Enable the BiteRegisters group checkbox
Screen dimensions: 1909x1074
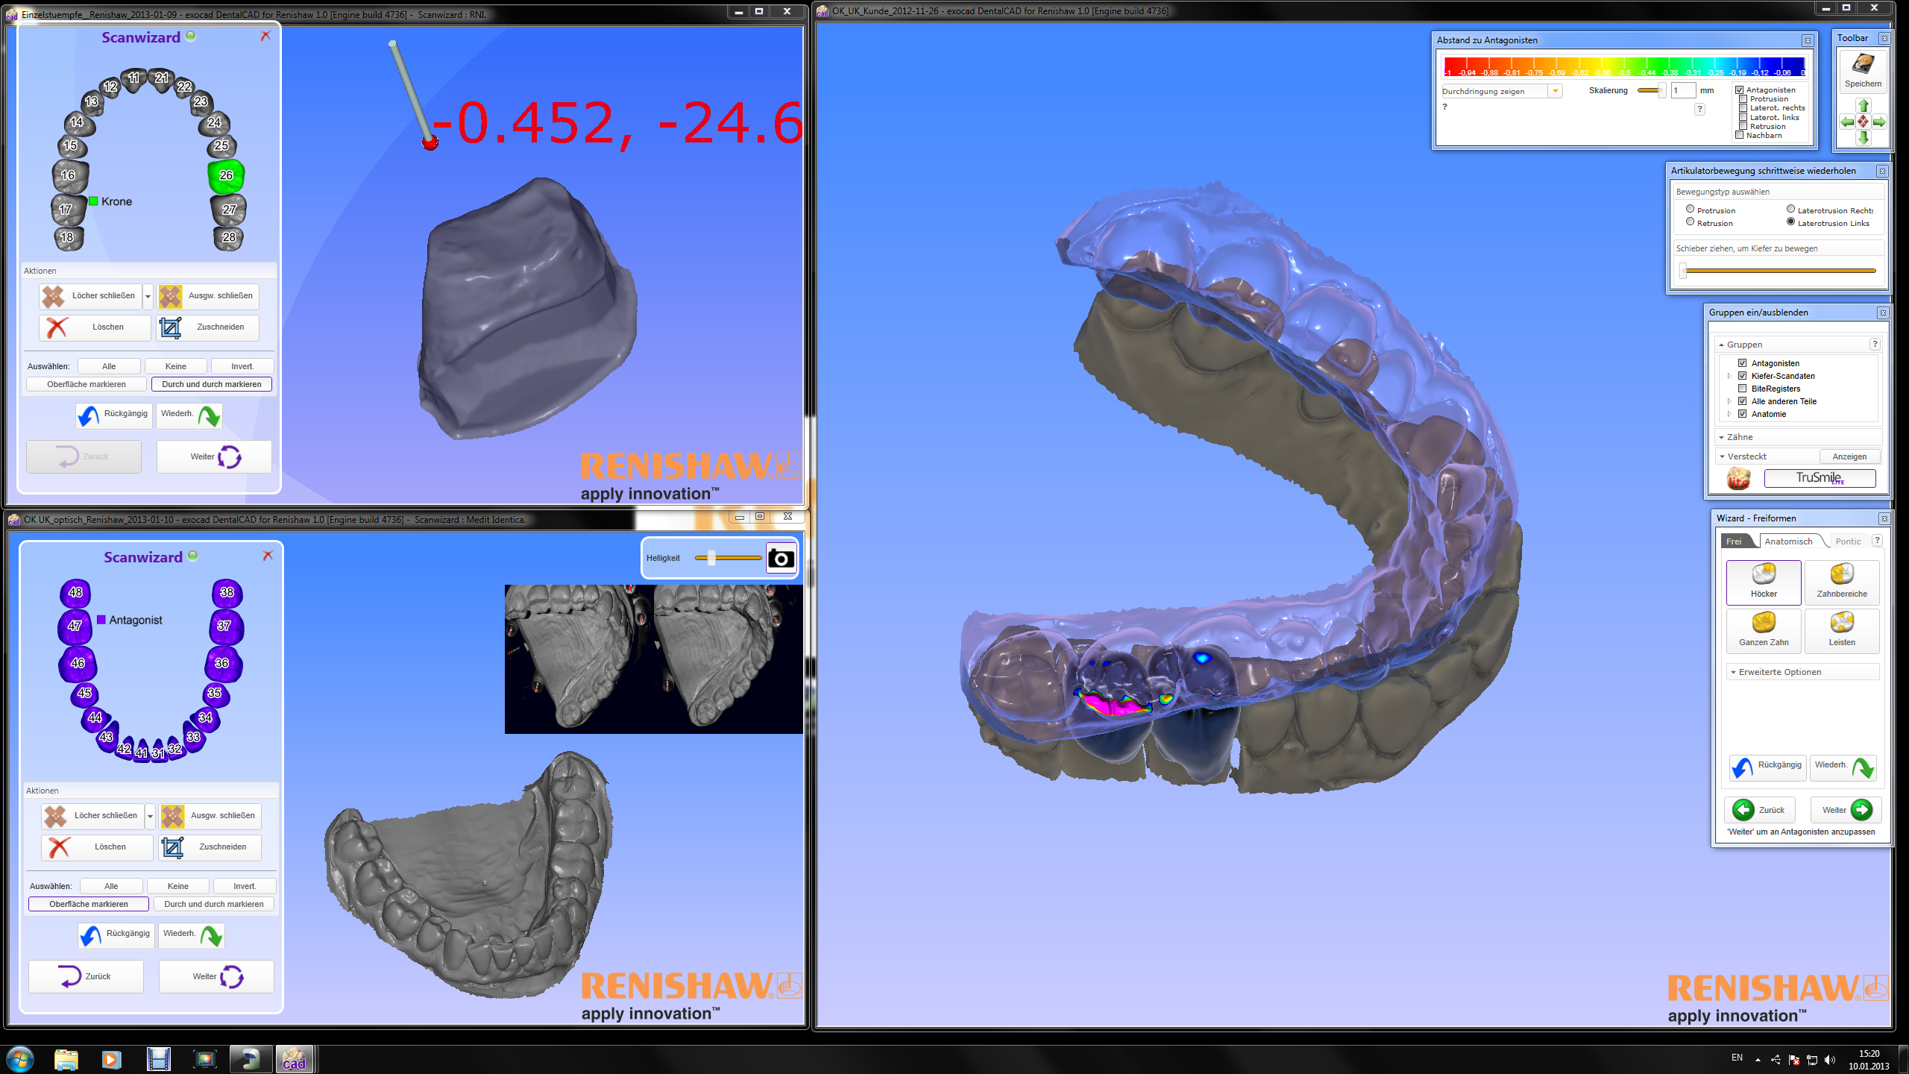pos(1743,389)
